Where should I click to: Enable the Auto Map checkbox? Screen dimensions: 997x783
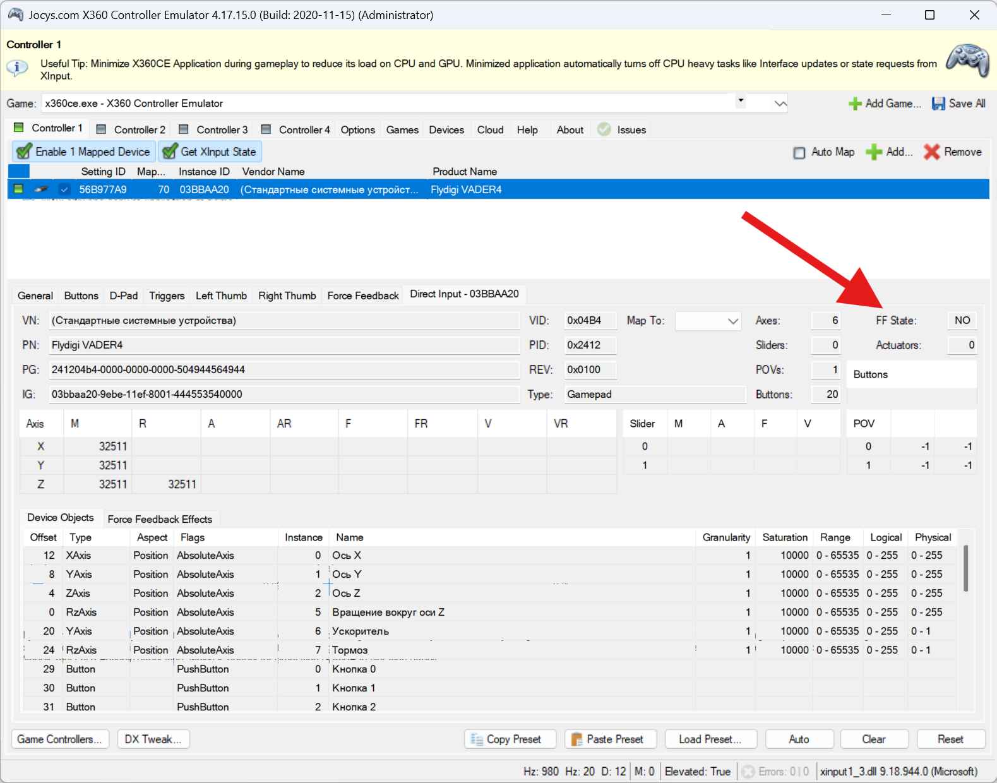[799, 153]
